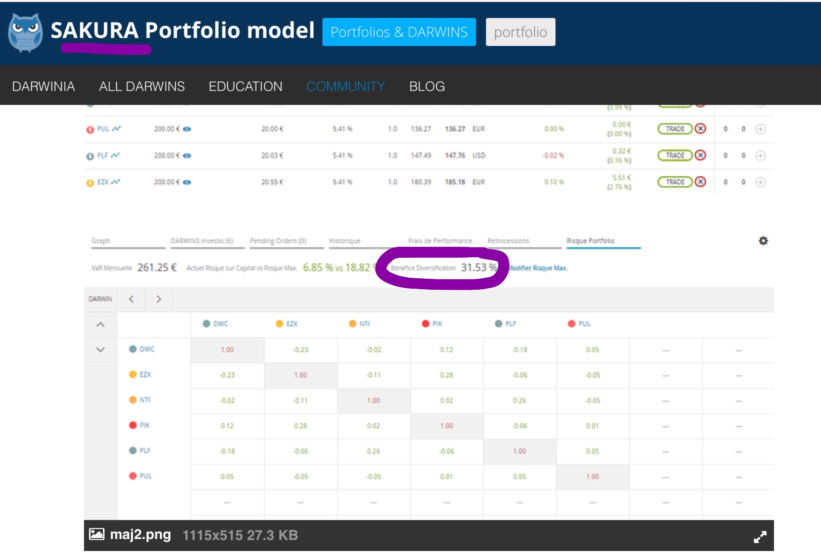Viewport: 821px width, 557px height.
Task: Click the Darwinex owl logo
Action: click(x=25, y=33)
